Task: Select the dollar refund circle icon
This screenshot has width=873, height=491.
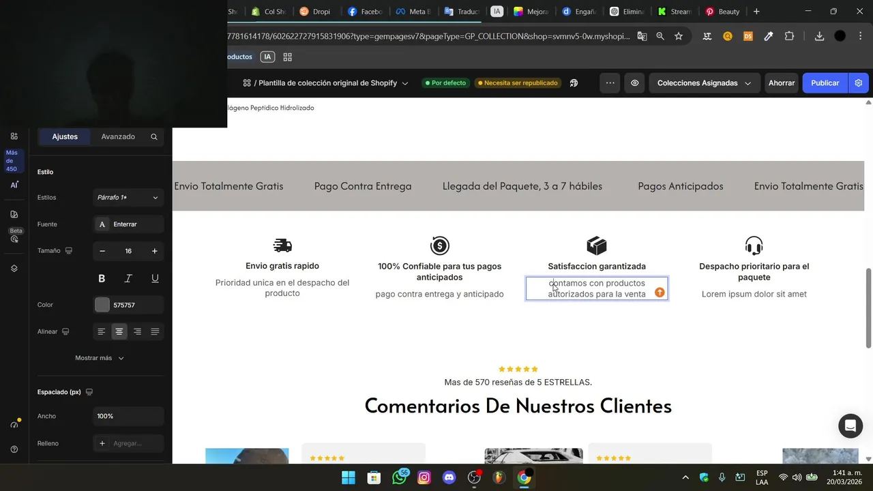Action: (440, 245)
